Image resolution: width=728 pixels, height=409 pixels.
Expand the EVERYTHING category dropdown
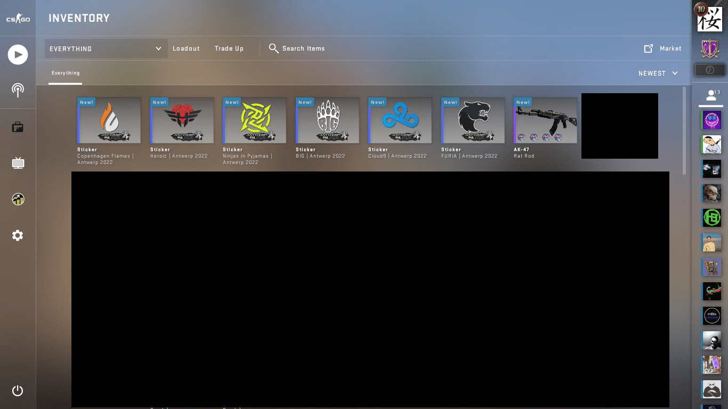[106, 48]
